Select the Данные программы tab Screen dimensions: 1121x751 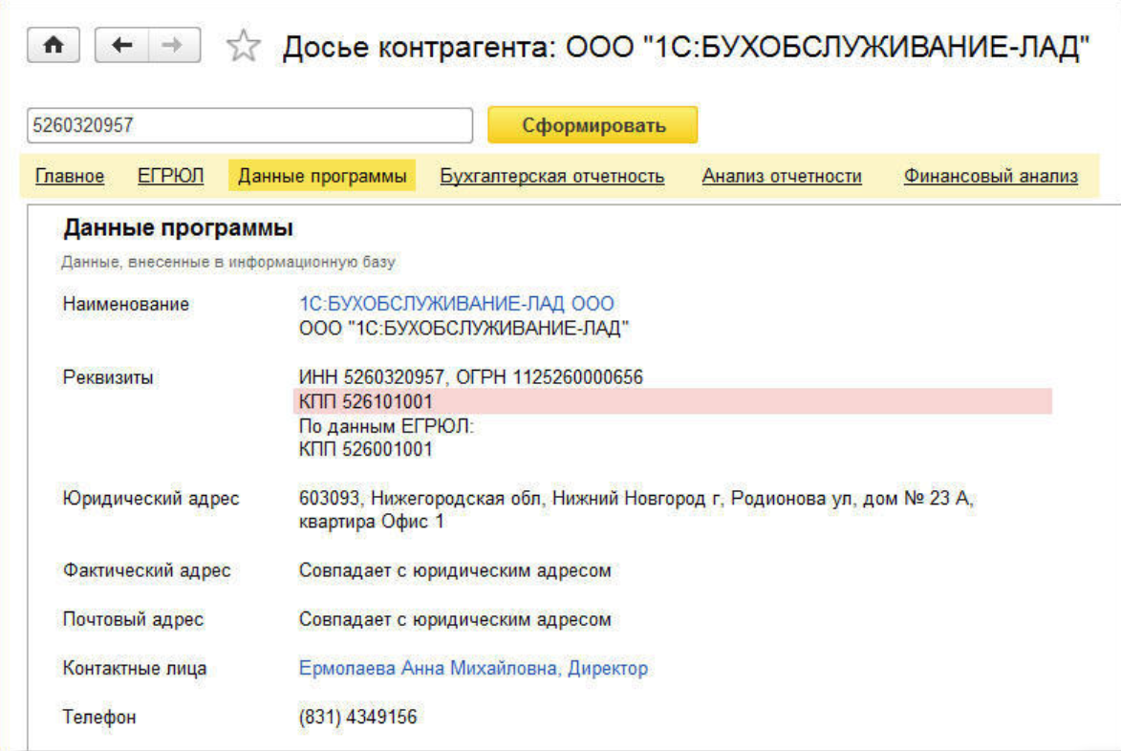(x=322, y=176)
